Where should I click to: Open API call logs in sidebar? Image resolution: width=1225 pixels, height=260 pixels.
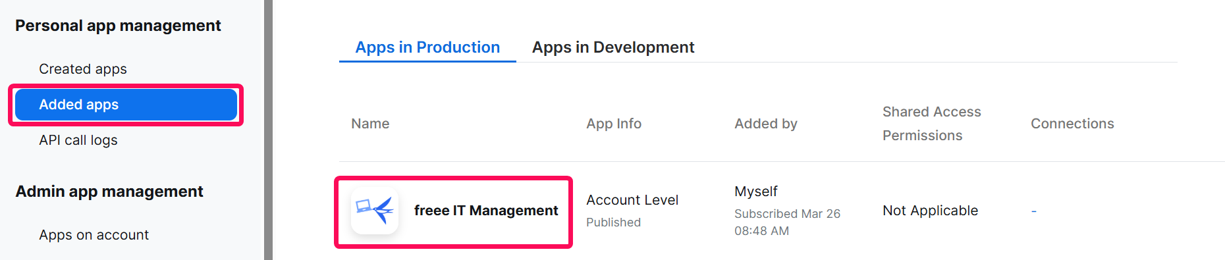coord(78,140)
